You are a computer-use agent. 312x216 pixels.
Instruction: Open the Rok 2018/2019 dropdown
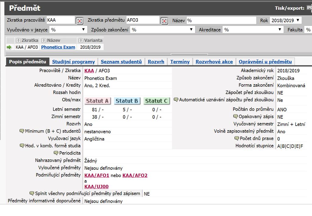point(285,20)
